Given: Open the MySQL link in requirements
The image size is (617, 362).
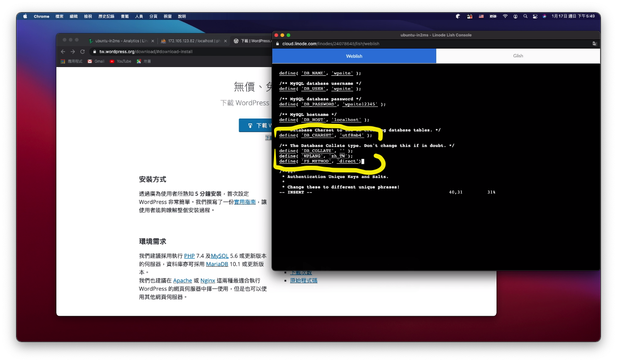Looking at the screenshot, I should tap(220, 256).
